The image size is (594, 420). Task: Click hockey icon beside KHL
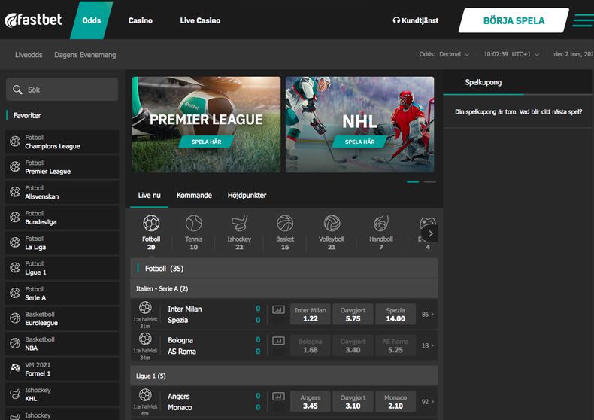click(x=15, y=394)
